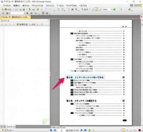Toggle the highlighted bookmarks pane icon
Screen dimensions: 143x132
click(43, 13)
